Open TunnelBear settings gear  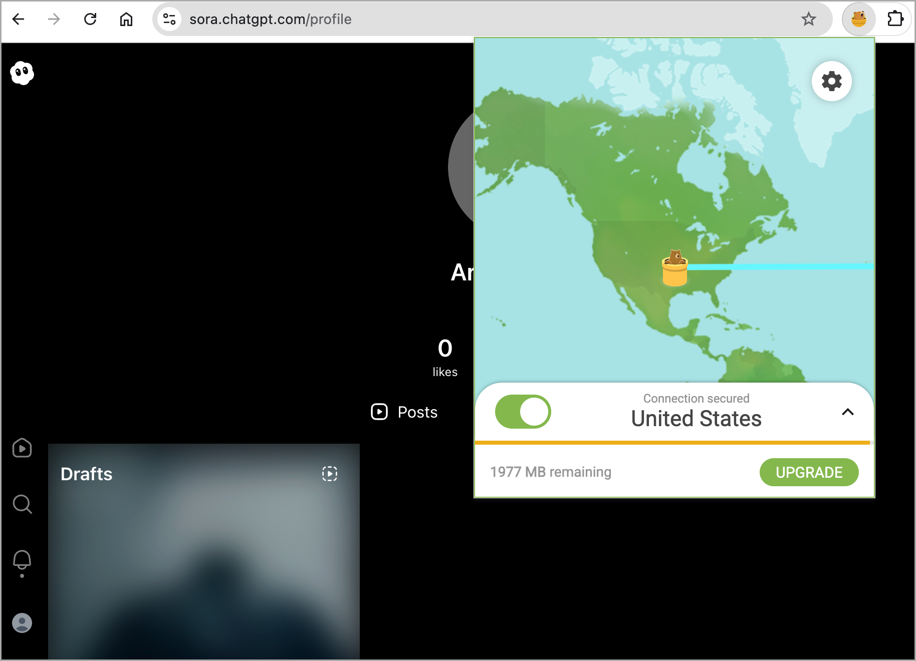click(x=832, y=81)
